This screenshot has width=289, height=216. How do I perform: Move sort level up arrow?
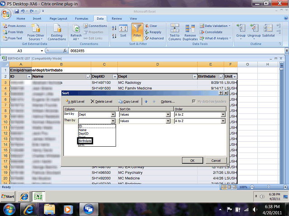click(146, 101)
